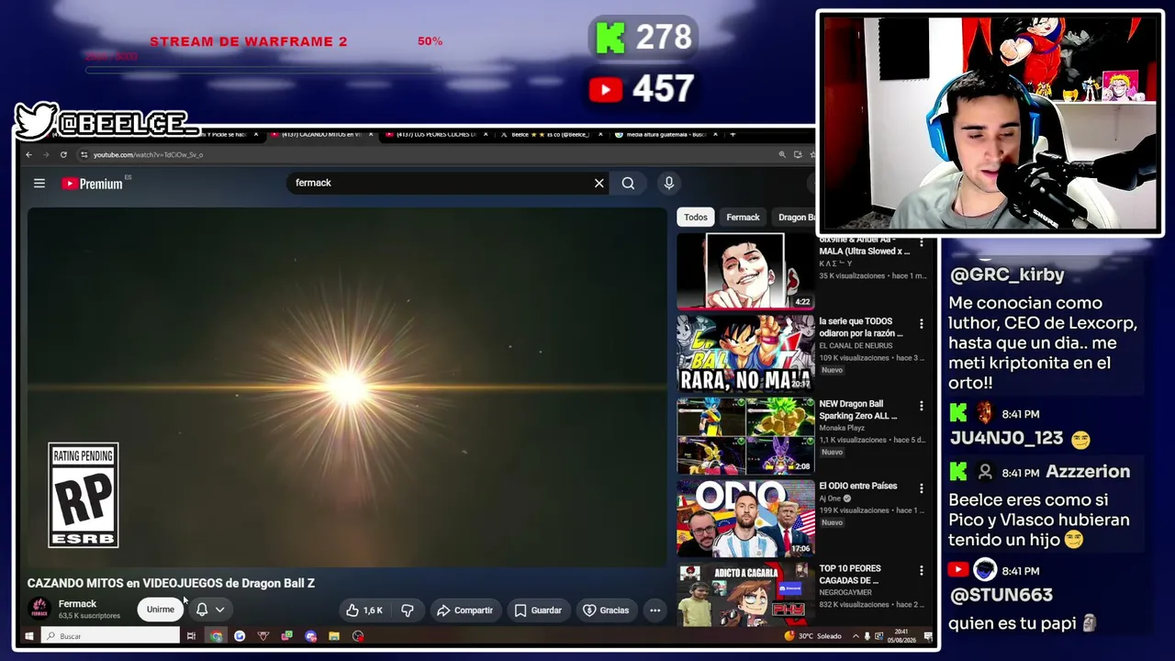Select the 'Fermack' filter chip
Screen dimensions: 1175x661
[743, 218]
